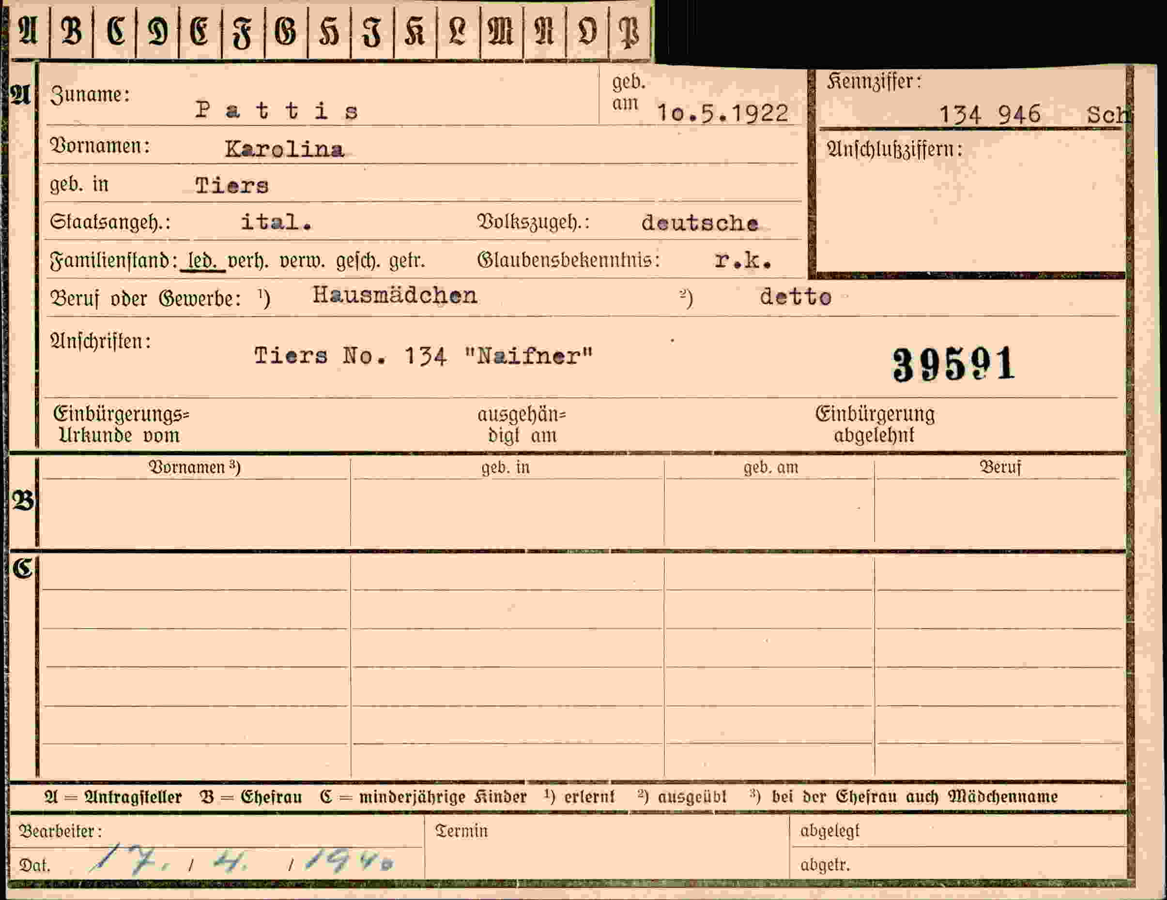Image resolution: width=1167 pixels, height=900 pixels.
Task: Click the 'abgetr.' label
Action: (825, 864)
